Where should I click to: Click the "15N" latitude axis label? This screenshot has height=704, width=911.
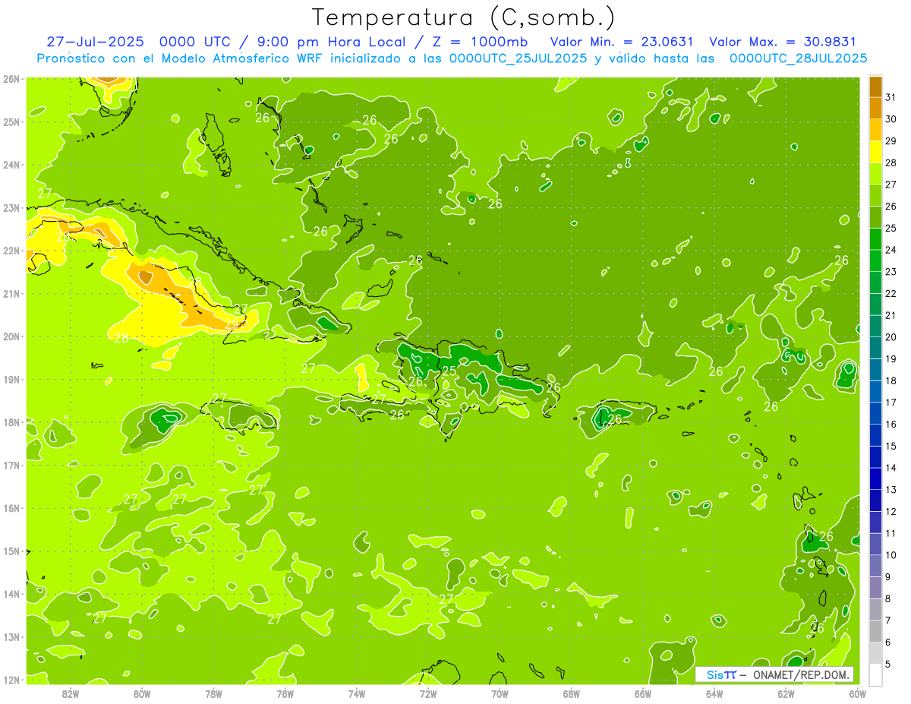11,551
